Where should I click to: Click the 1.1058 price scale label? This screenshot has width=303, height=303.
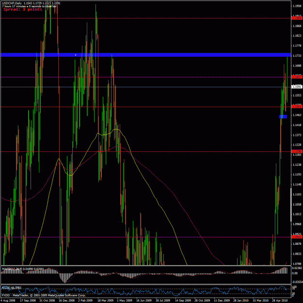click(x=297, y=205)
